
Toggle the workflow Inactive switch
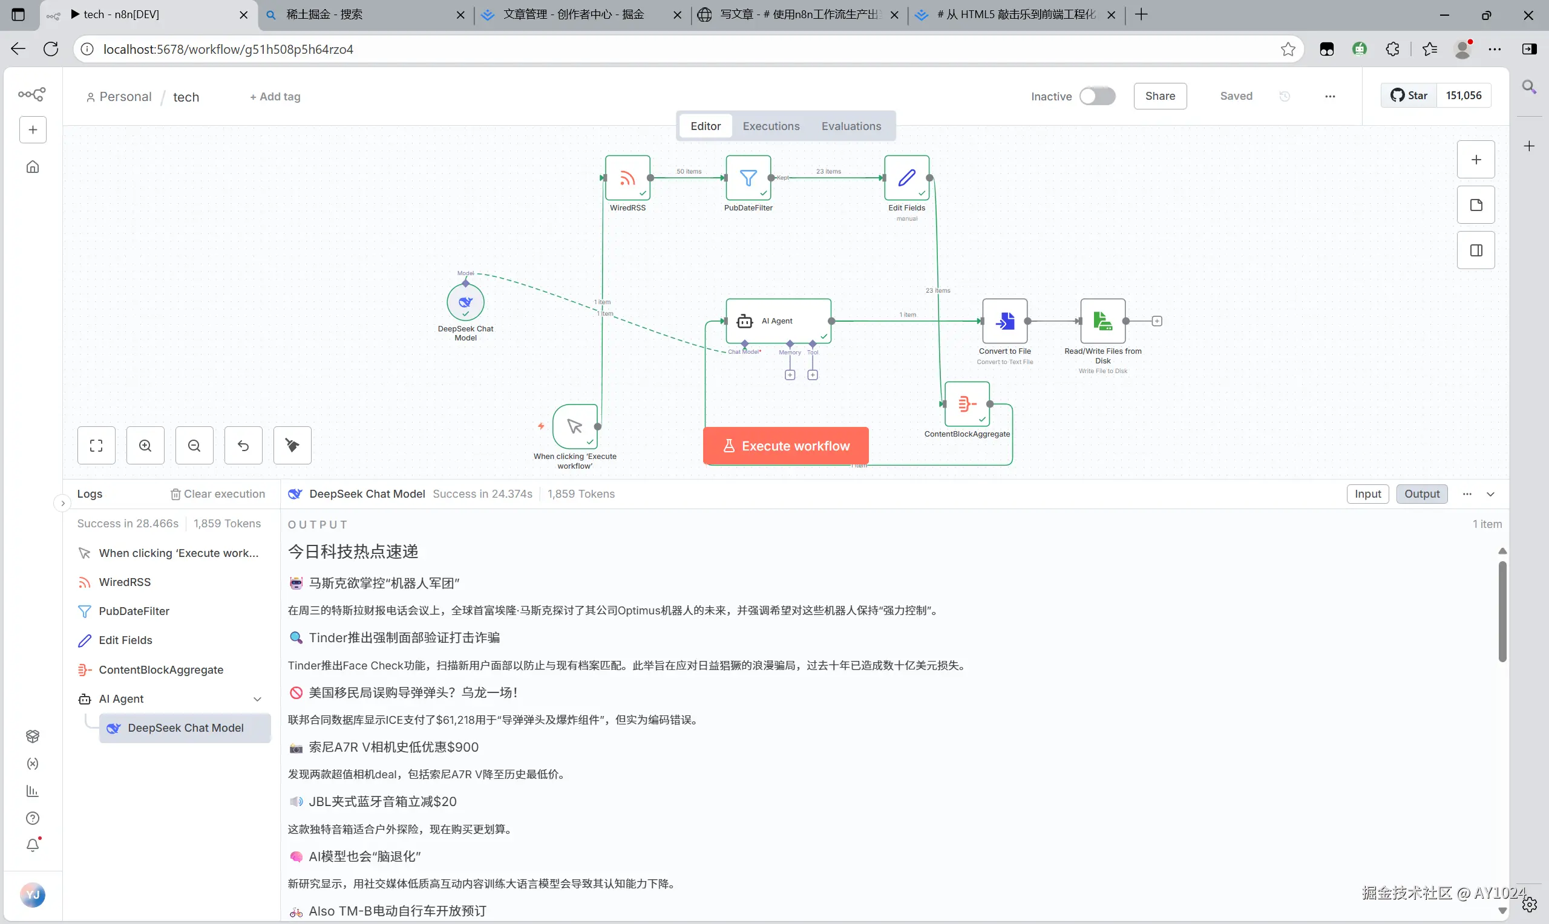tap(1098, 96)
